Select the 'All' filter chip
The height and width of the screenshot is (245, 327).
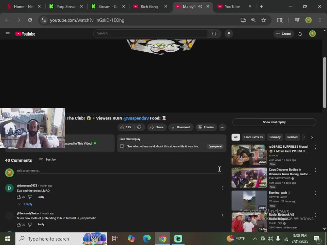236,137
